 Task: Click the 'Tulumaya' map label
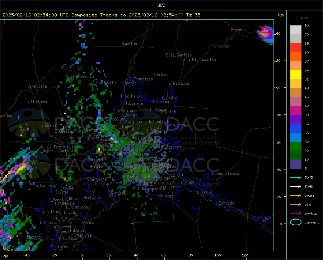pyautogui.click(x=134, y=103)
